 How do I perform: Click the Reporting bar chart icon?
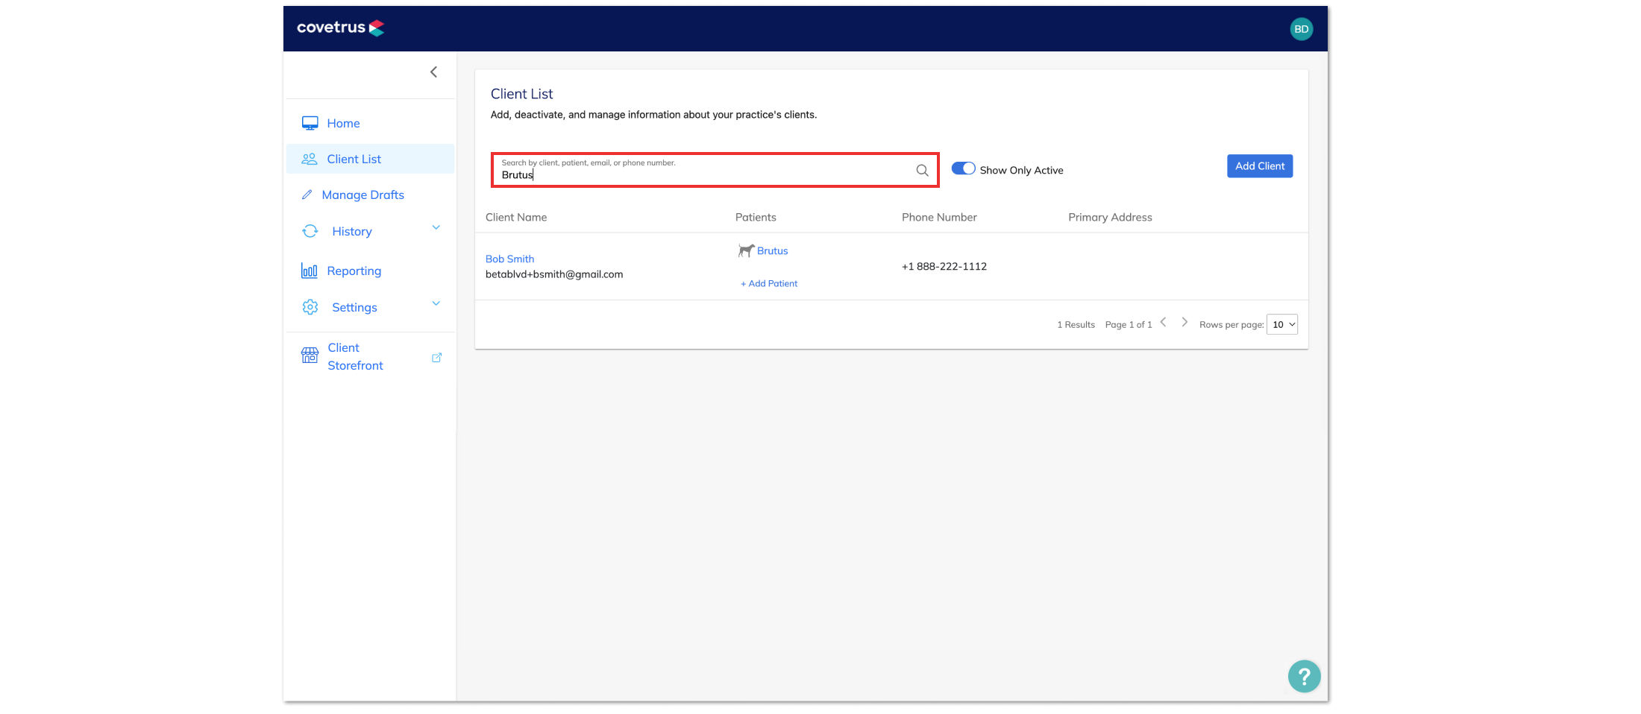(310, 271)
